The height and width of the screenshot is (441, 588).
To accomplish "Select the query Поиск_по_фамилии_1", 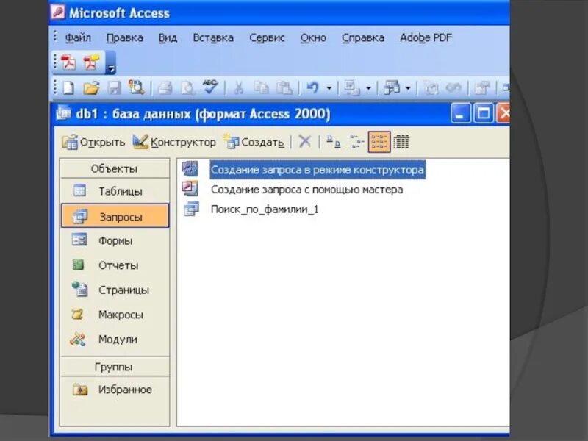I will (265, 209).
